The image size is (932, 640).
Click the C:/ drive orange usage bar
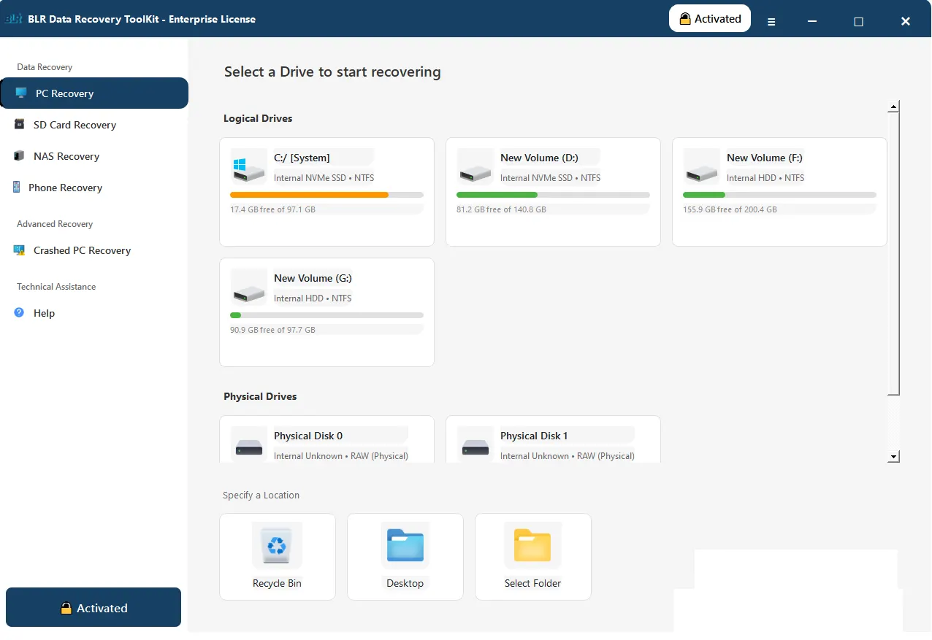tap(309, 195)
